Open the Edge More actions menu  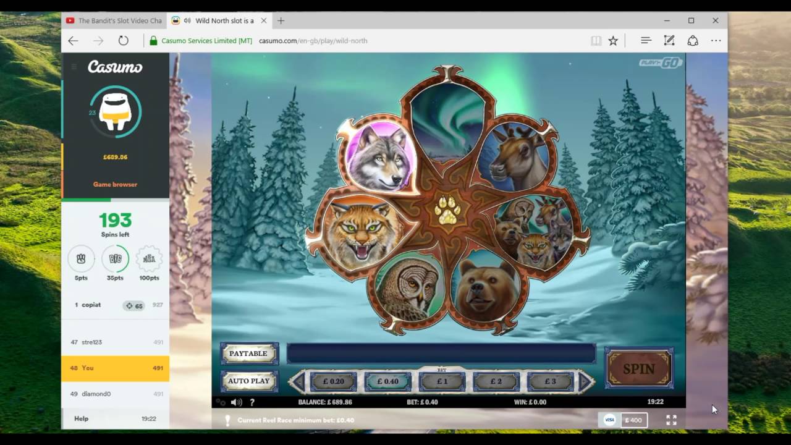tap(716, 40)
